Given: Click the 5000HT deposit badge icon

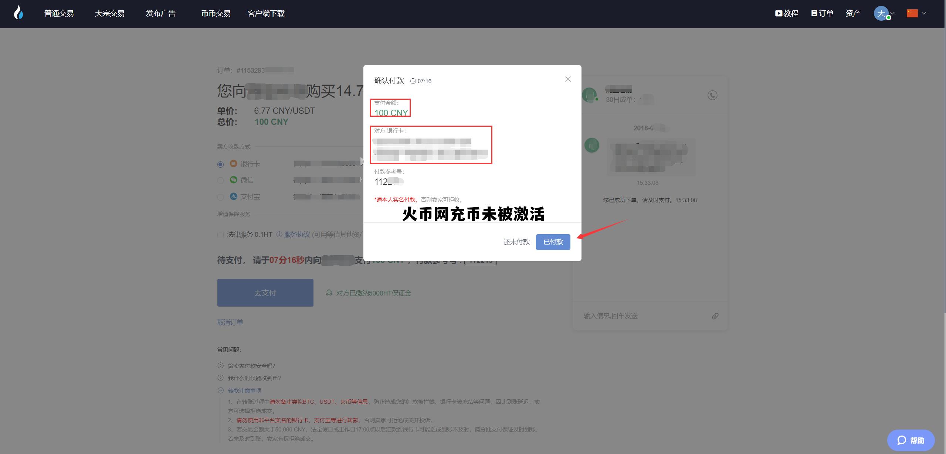Looking at the screenshot, I should coord(329,293).
